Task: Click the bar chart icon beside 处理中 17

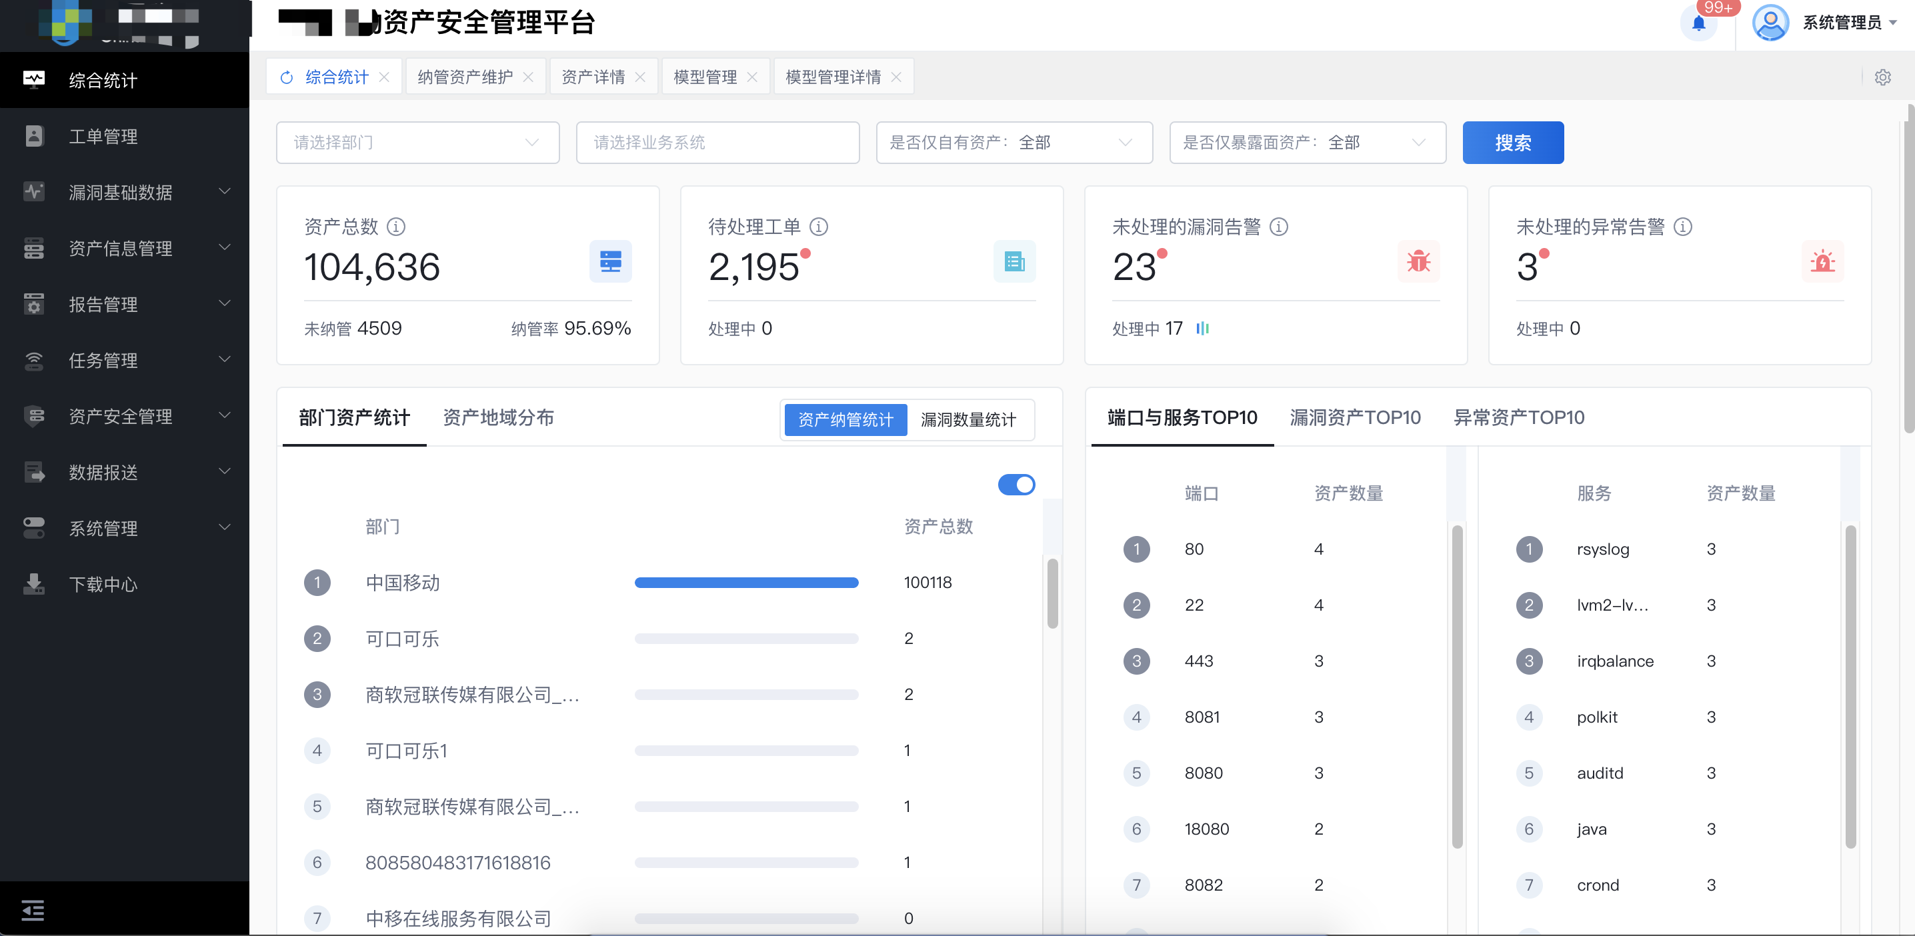Action: [x=1202, y=329]
